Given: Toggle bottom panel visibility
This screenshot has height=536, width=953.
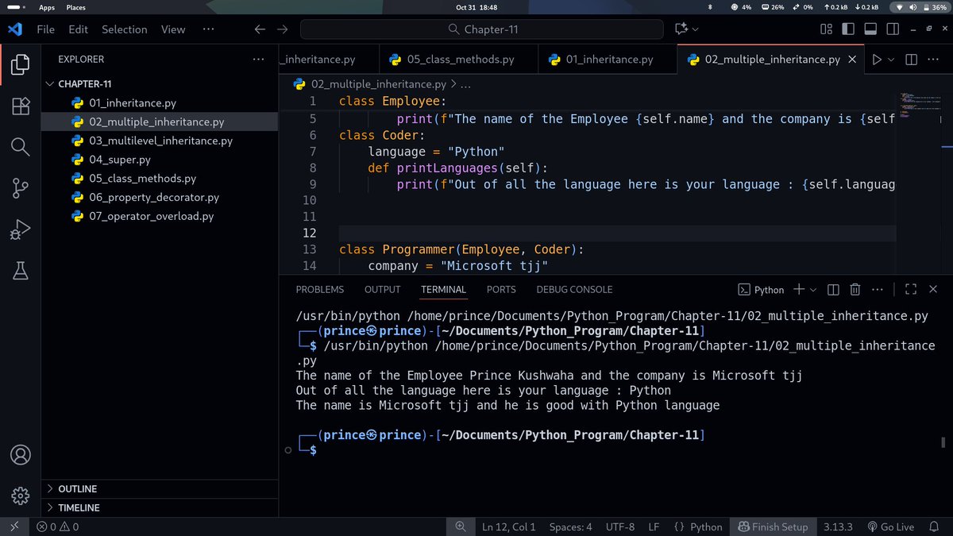Looking at the screenshot, I should 870,29.
